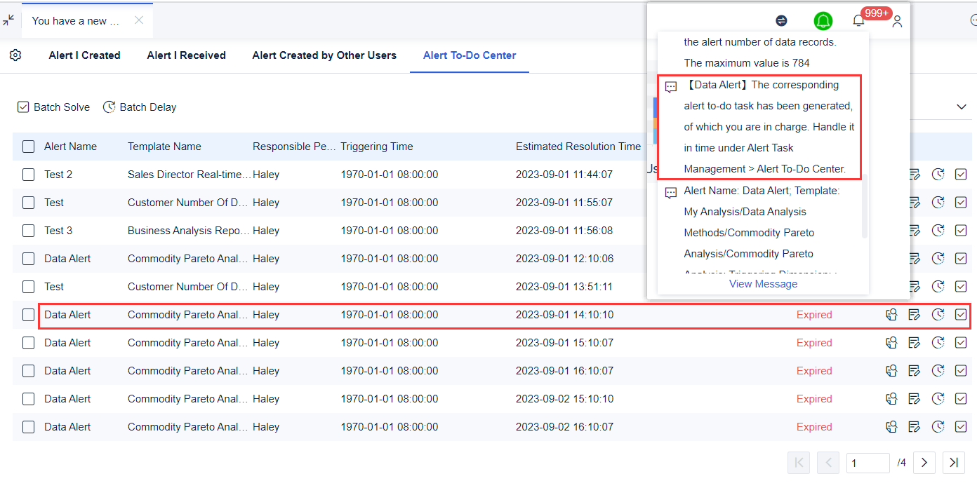Click the delay clock icon on Test 2 row
Image resolution: width=977 pixels, height=495 pixels.
point(938,174)
